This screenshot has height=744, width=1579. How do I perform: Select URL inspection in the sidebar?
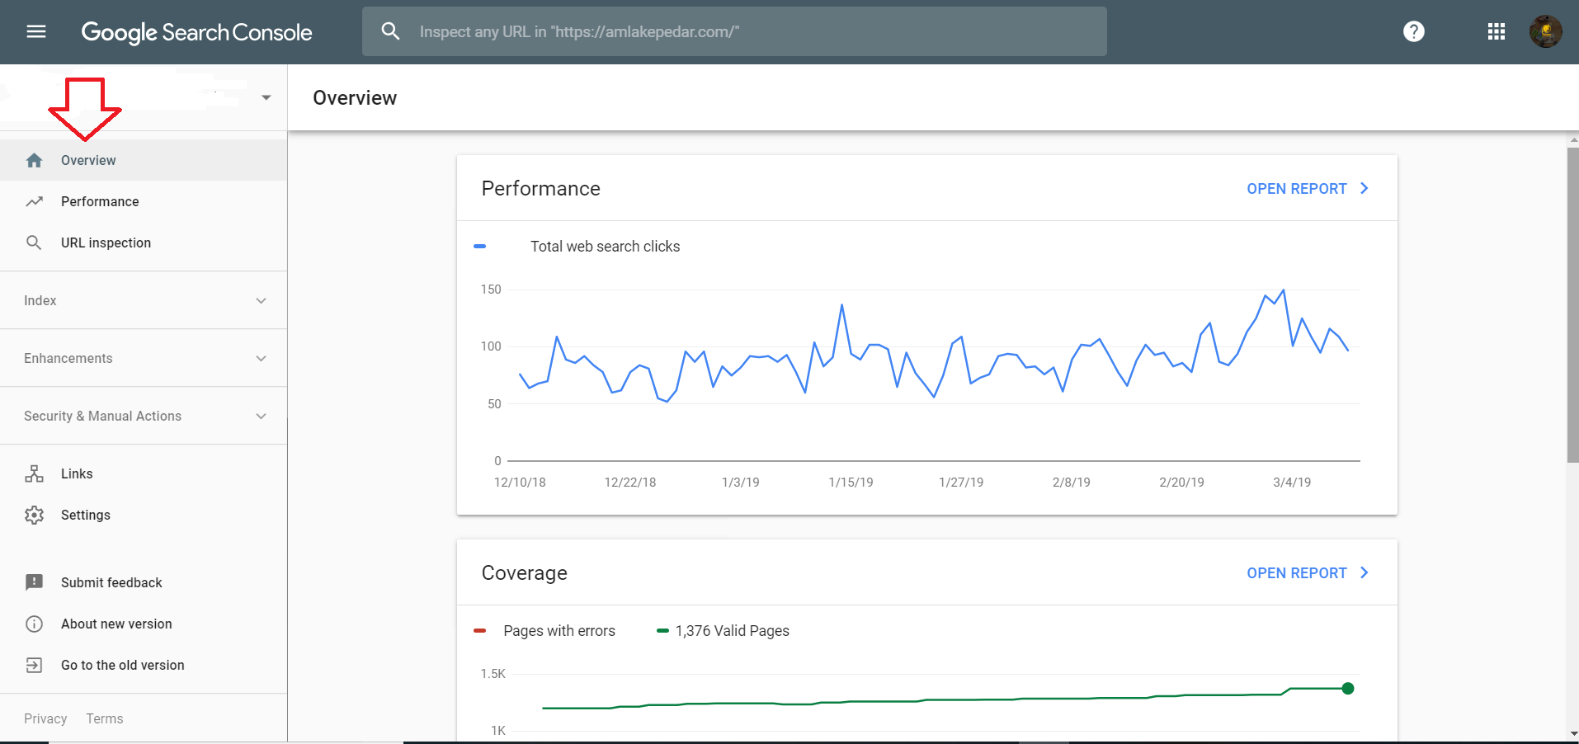click(x=106, y=243)
